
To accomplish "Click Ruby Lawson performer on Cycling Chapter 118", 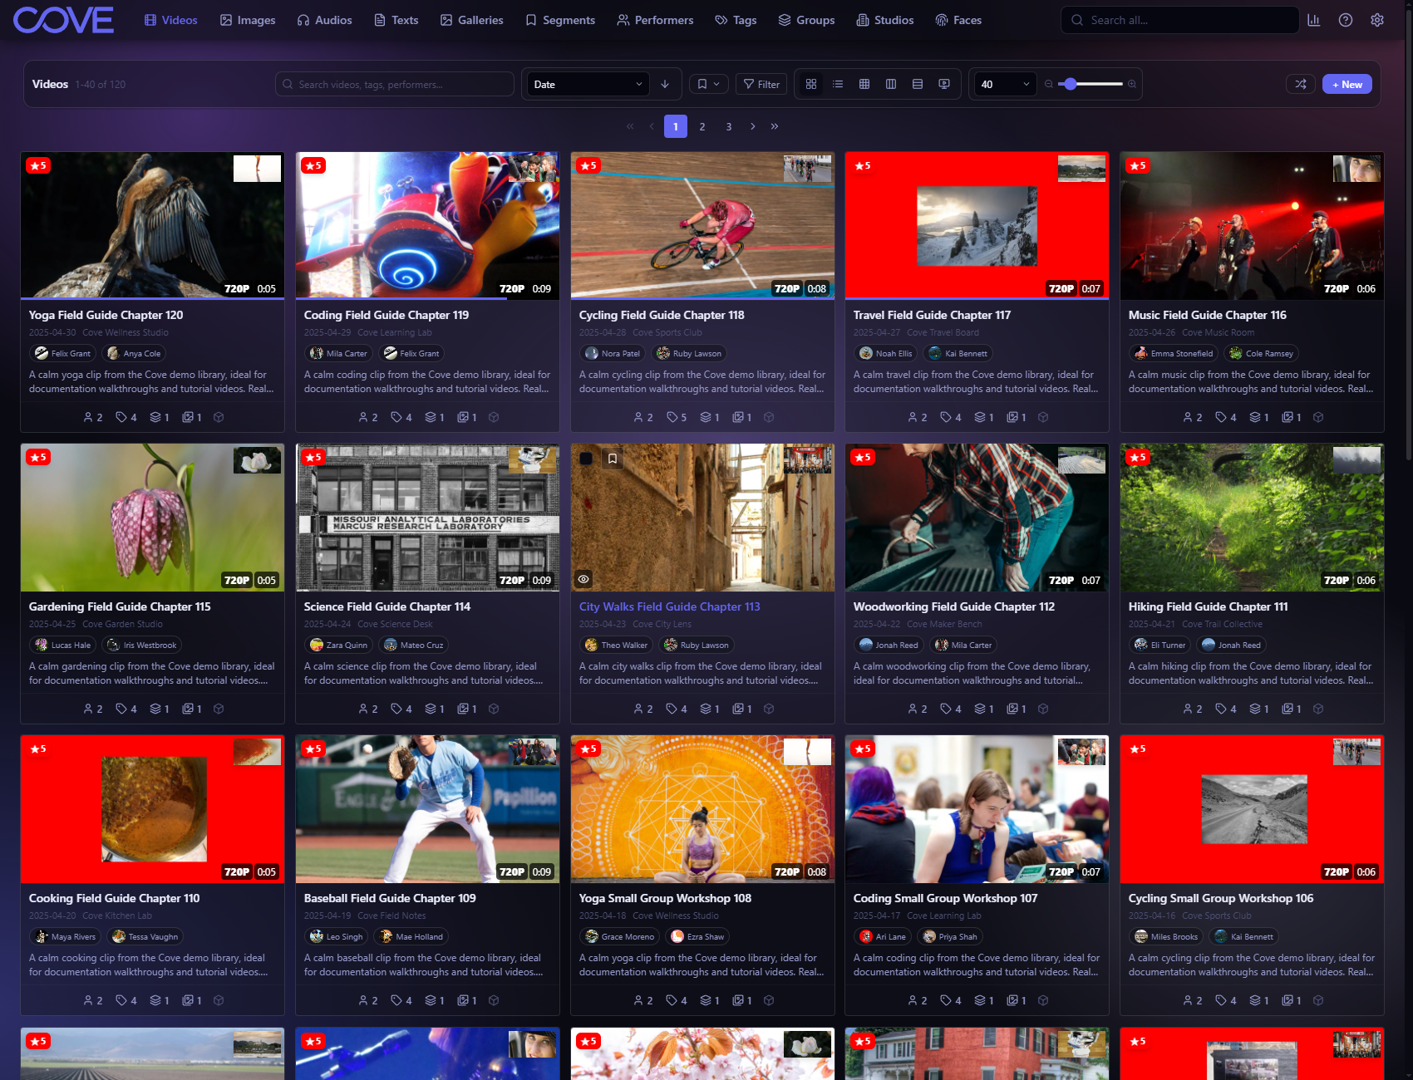I will (x=688, y=353).
